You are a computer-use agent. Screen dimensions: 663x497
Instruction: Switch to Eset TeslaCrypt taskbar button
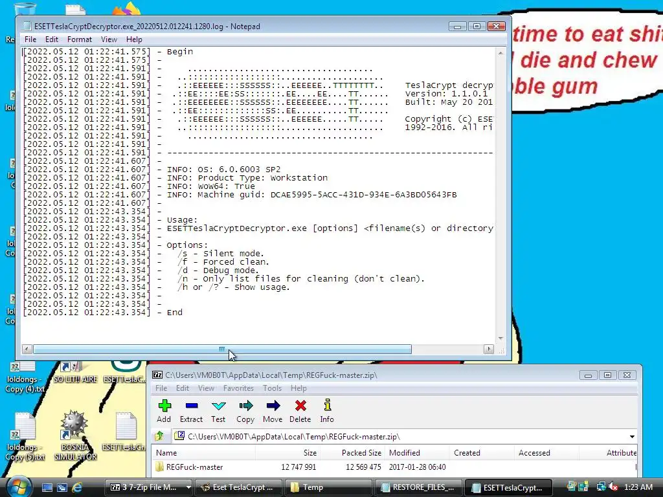pos(238,487)
